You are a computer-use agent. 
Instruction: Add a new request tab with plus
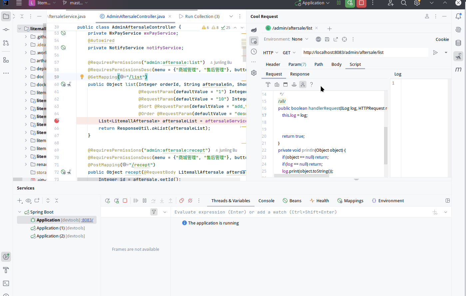[329, 29]
